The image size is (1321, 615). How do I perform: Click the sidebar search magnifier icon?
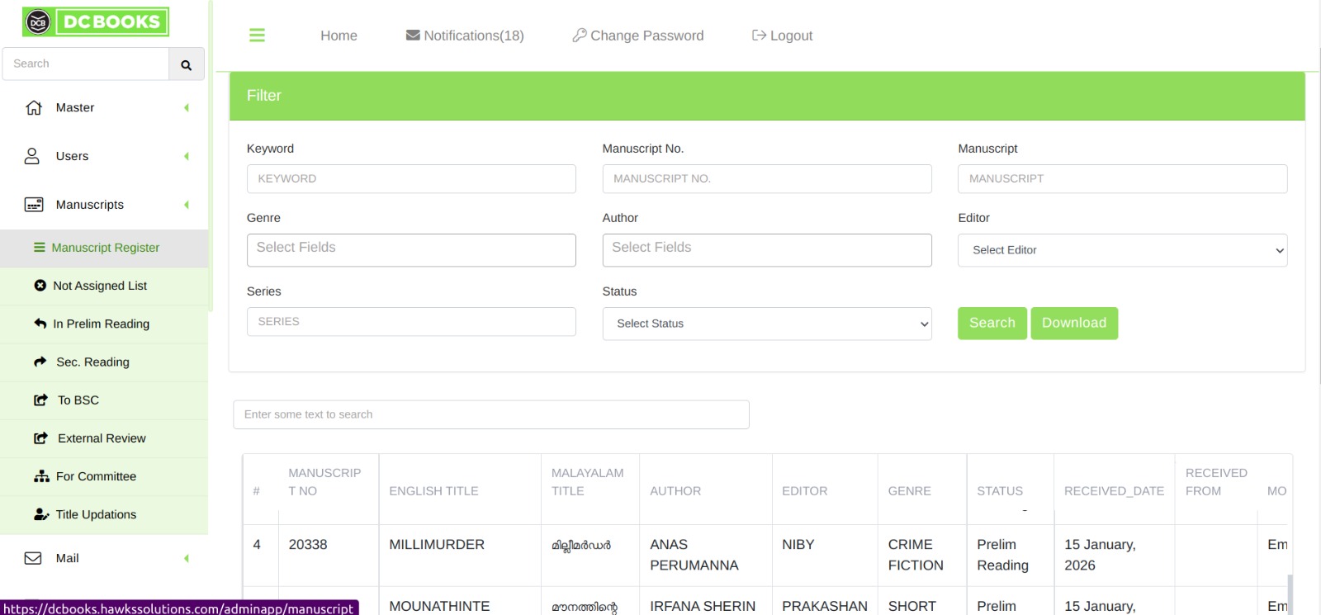pos(186,64)
